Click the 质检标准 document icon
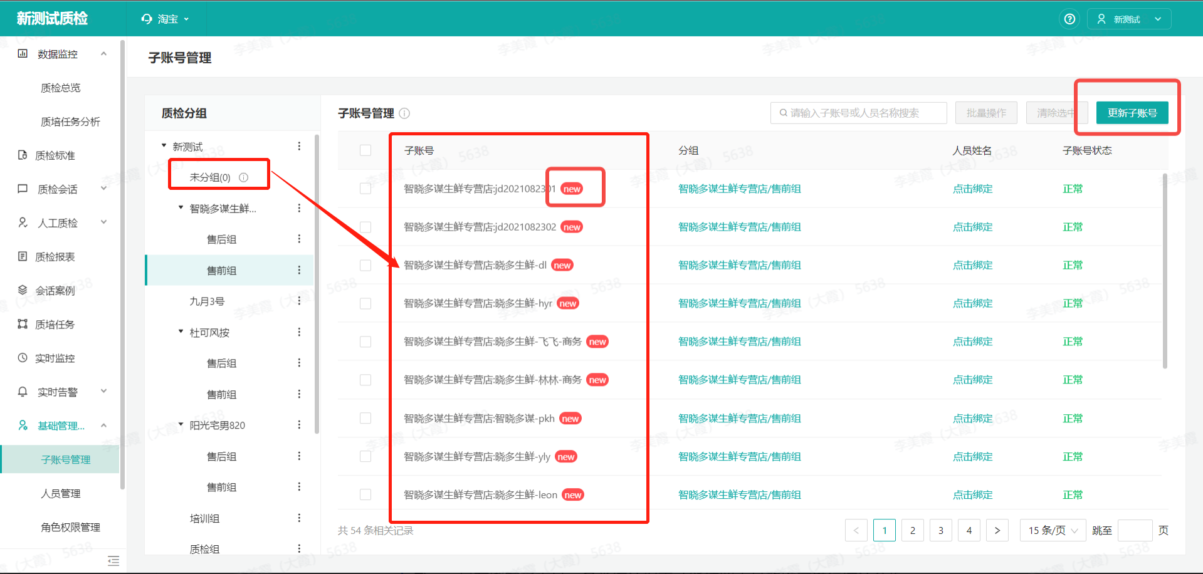Image resolution: width=1203 pixels, height=574 pixels. [x=23, y=155]
